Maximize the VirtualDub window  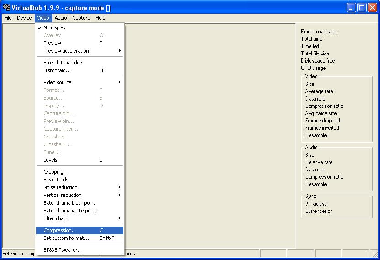362,8
